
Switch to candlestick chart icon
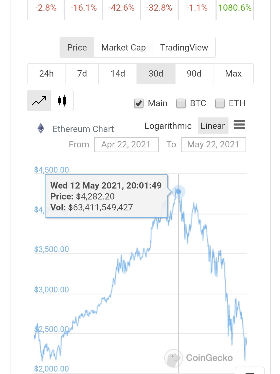point(62,101)
